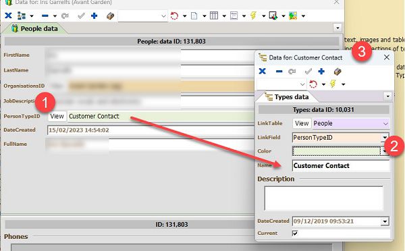The width and height of the screenshot is (405, 251).
Task: Click the blurred FullName field
Action: [150, 144]
